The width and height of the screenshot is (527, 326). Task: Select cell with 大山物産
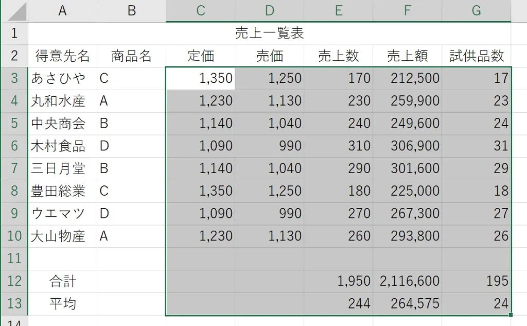62,236
